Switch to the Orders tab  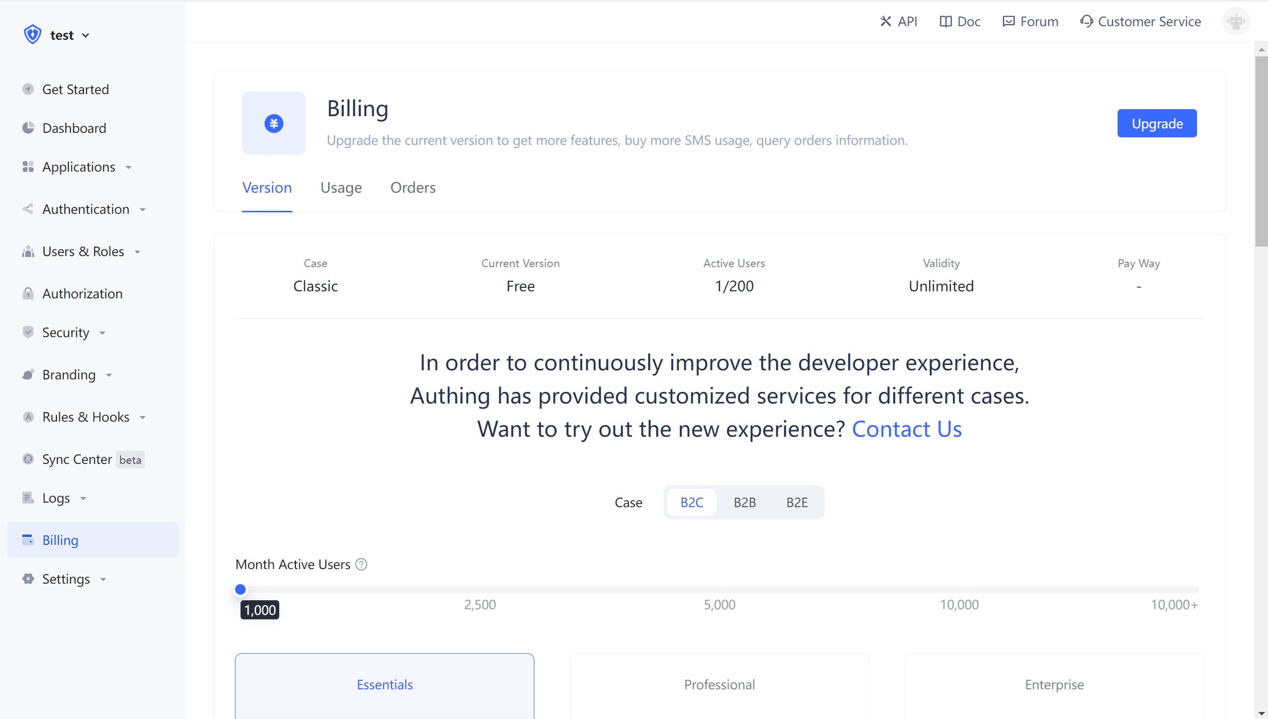tap(413, 188)
